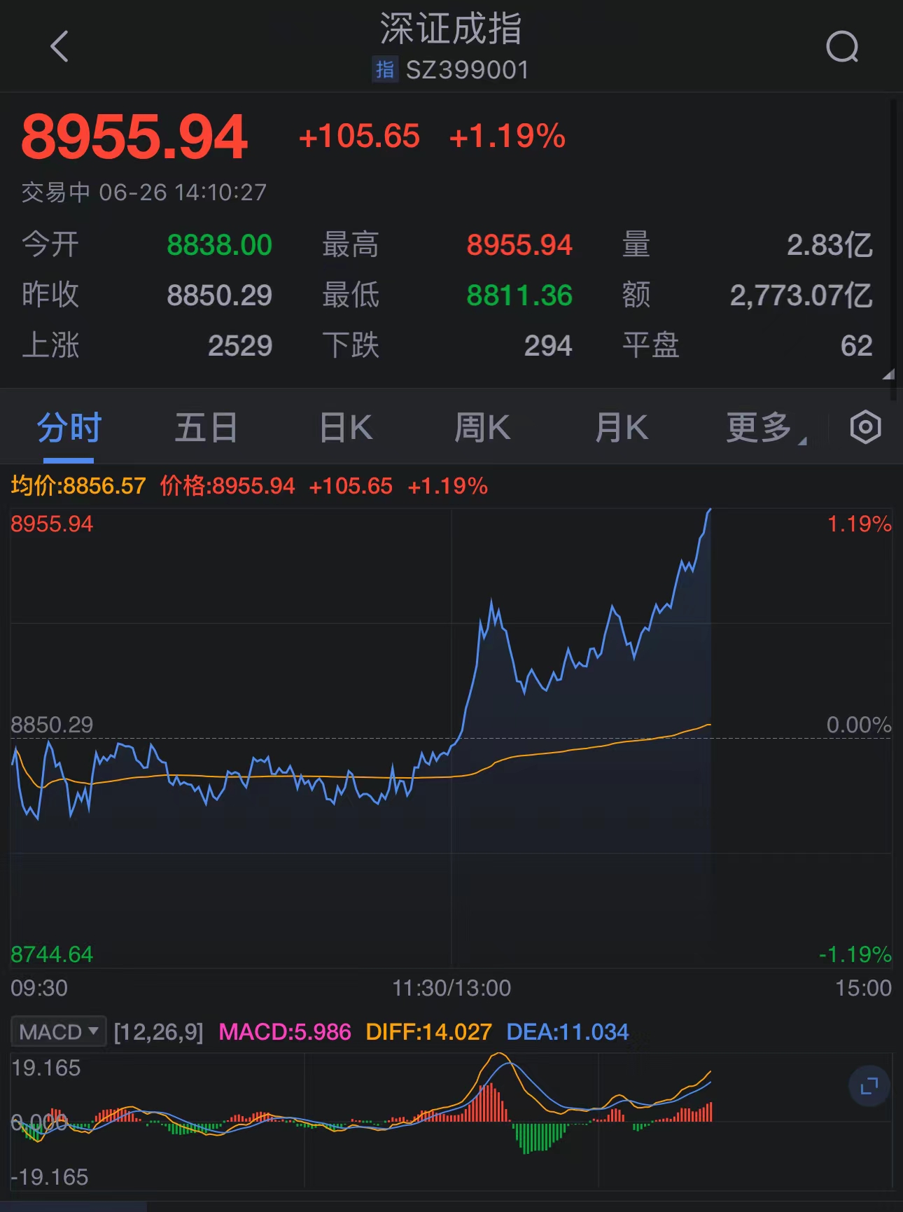This screenshot has height=1212, width=903.
Task: Tap turnover value 2,773.07亿
Action: point(801,295)
